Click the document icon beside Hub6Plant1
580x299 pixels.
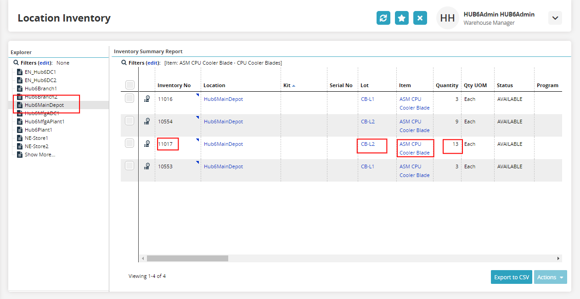[x=19, y=130]
